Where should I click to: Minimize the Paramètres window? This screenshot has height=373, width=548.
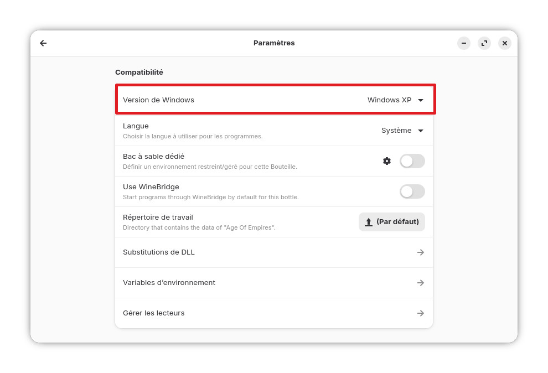point(464,43)
